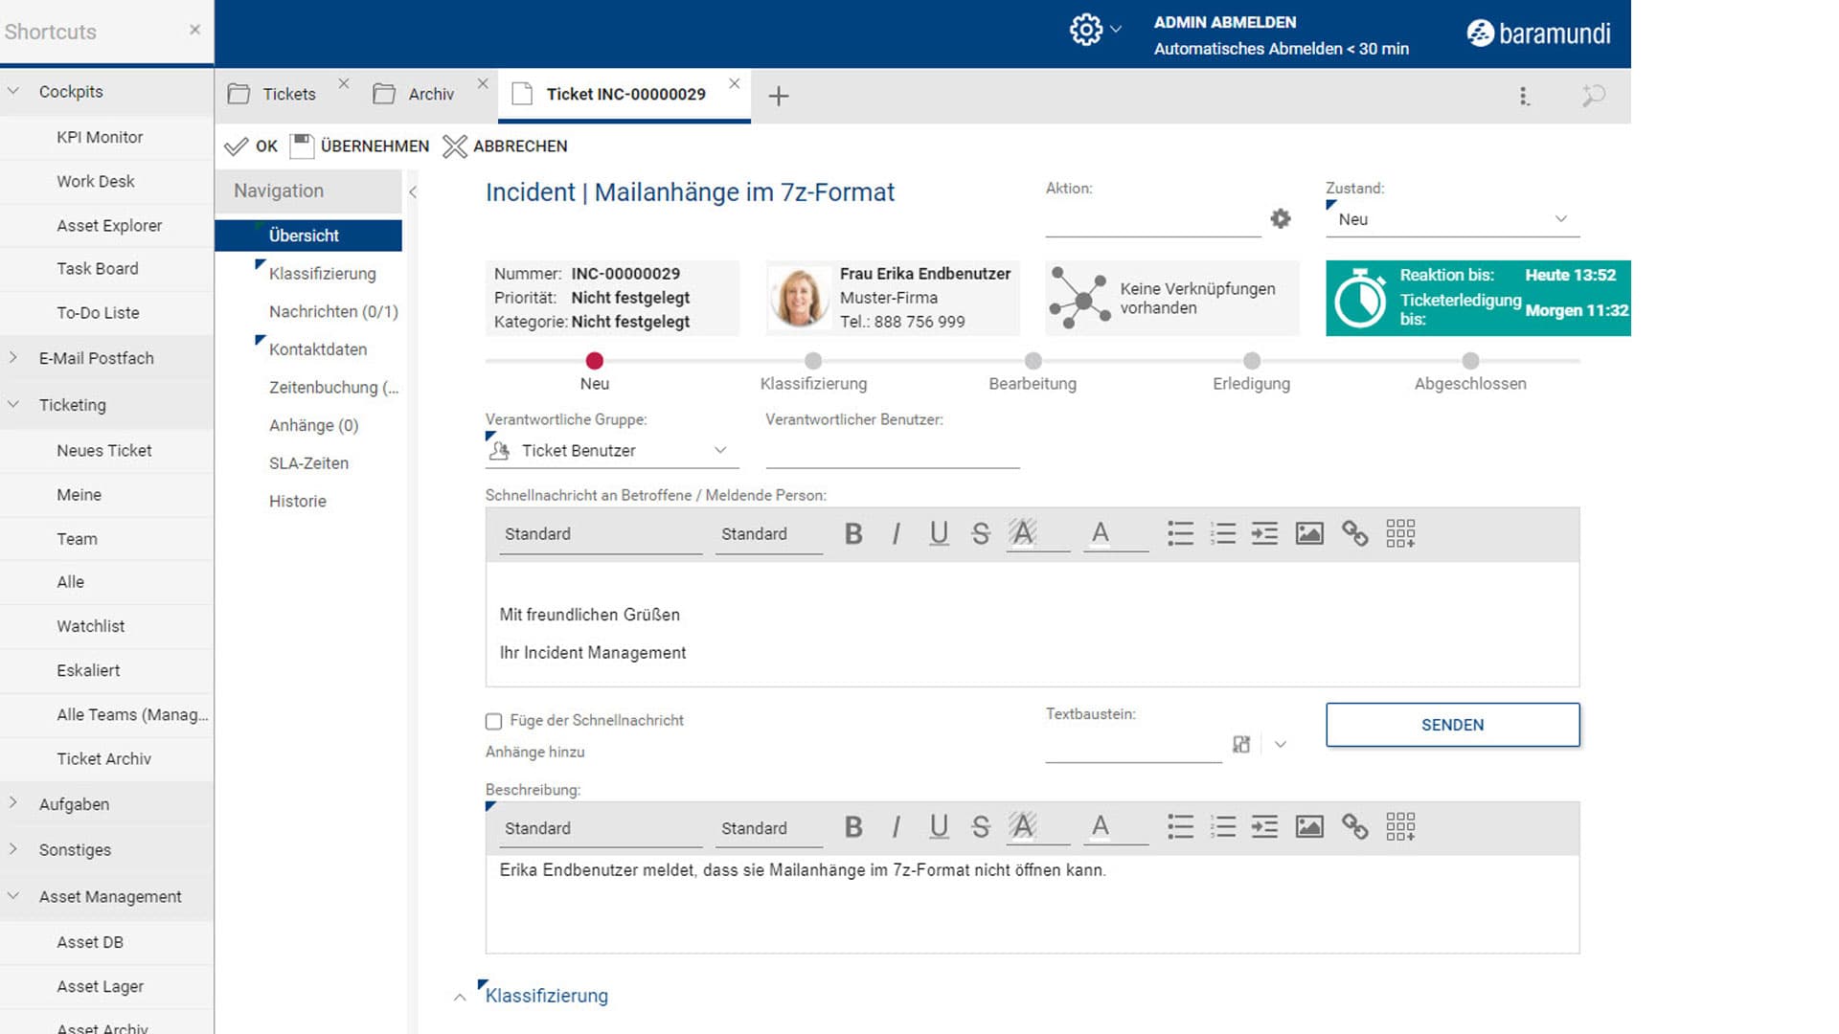Open the Zustand dropdown showing Neu

pos(1452,219)
